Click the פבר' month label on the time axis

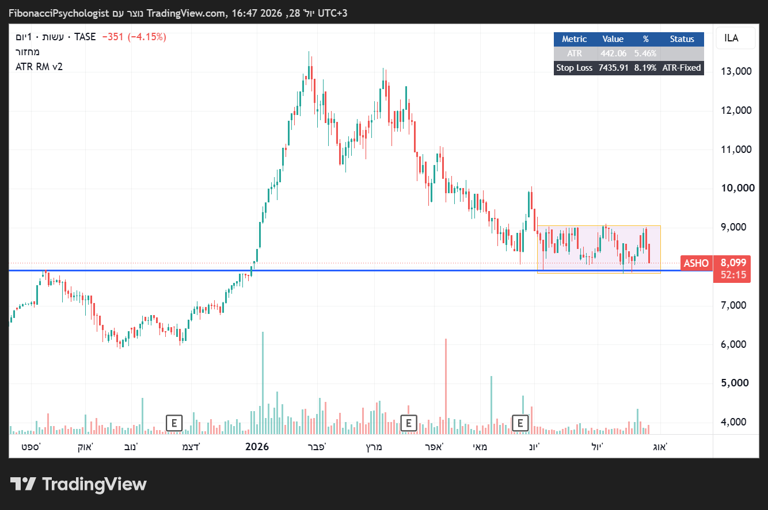(317, 446)
